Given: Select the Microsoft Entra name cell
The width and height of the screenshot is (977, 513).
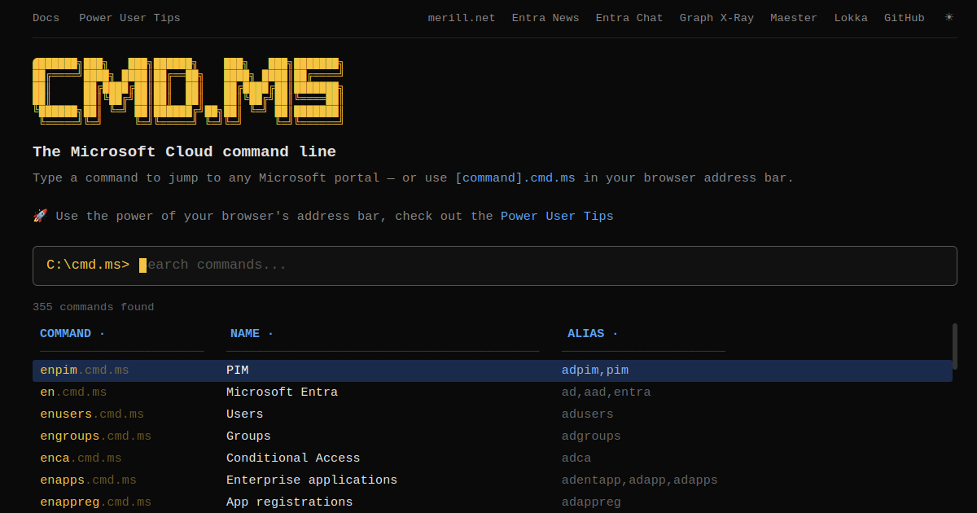Looking at the screenshot, I should coord(282,392).
